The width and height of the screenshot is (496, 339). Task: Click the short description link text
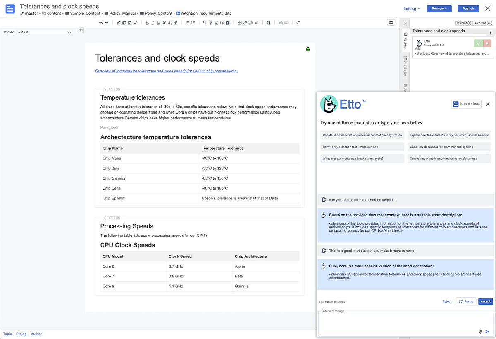(166, 71)
